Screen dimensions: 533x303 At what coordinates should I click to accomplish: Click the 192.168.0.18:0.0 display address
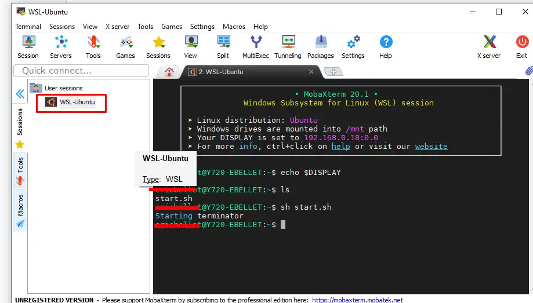click(x=341, y=137)
